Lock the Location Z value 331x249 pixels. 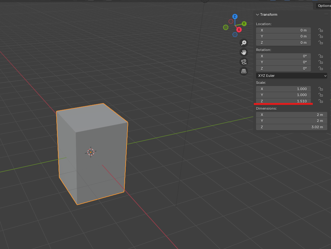[321, 43]
